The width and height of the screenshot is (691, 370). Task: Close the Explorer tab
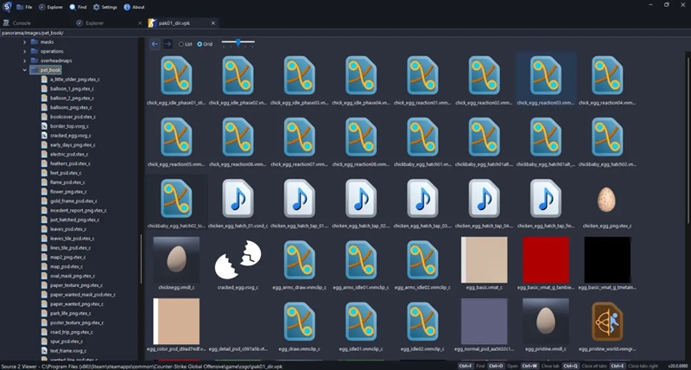[140, 23]
